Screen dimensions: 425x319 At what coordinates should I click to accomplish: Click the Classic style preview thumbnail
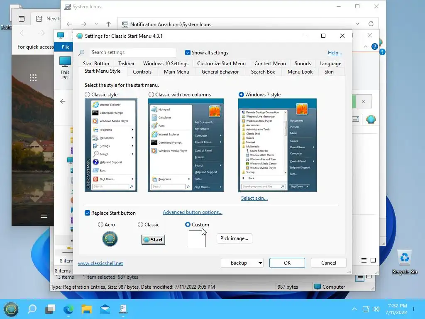tap(111, 145)
